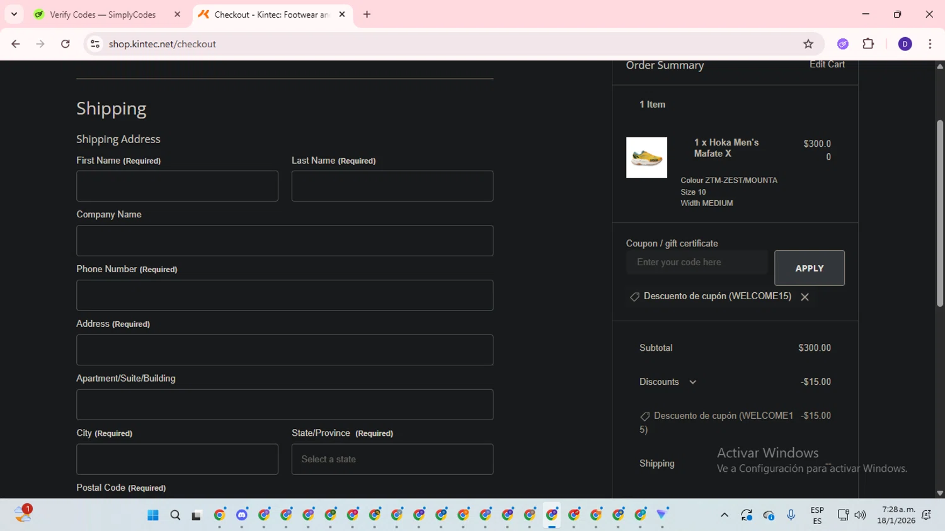This screenshot has height=531, width=945.
Task: Open the Windows Start menu
Action: 152,515
